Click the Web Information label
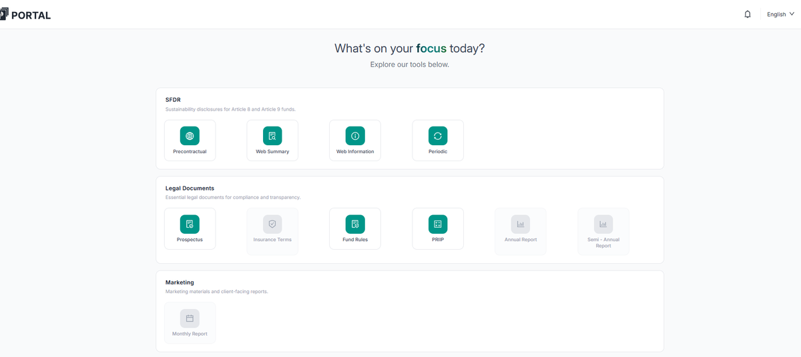The width and height of the screenshot is (801, 357). pyautogui.click(x=355, y=151)
